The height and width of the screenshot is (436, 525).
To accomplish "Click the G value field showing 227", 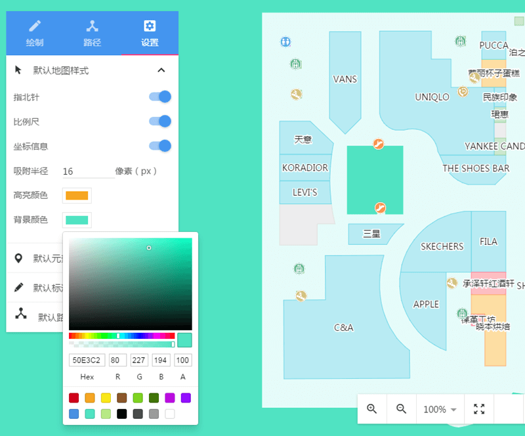I will click(139, 360).
